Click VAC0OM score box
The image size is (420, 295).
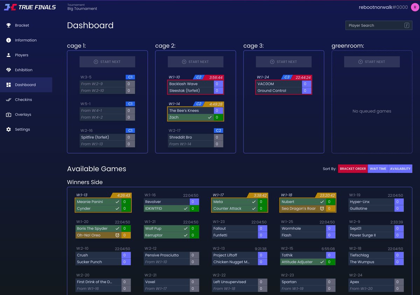point(307,84)
